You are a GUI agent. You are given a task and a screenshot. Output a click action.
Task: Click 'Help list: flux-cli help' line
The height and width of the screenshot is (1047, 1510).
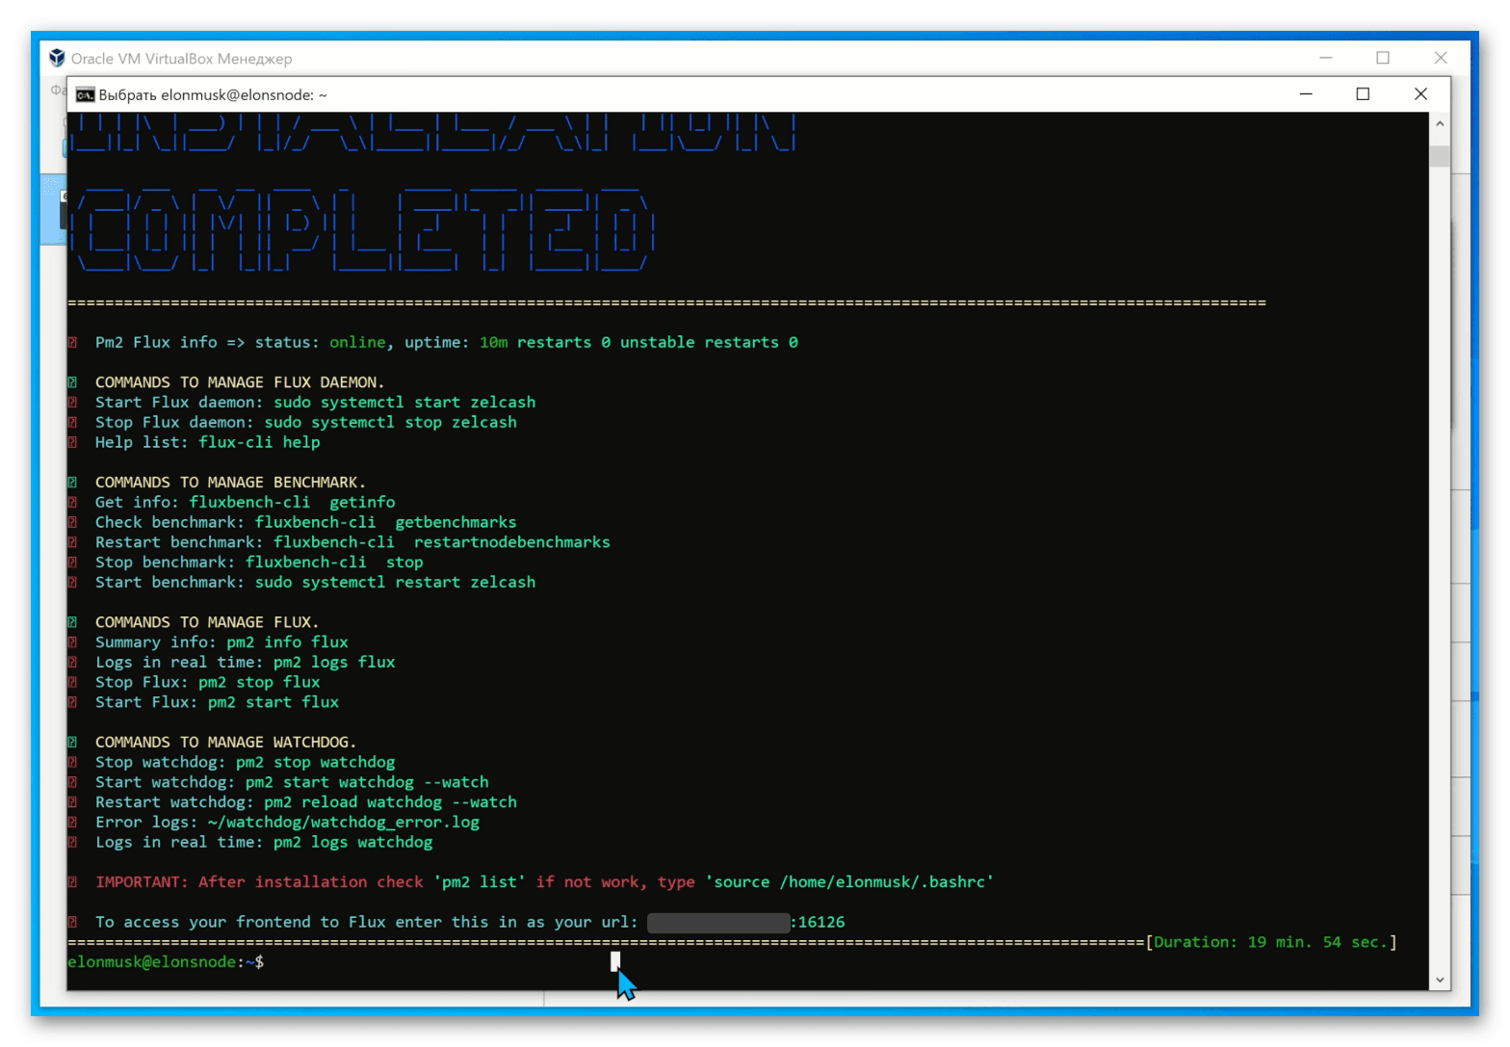pos(207,442)
